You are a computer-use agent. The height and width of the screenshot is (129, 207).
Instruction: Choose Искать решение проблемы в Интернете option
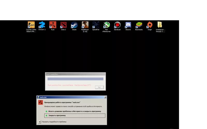click(75, 111)
